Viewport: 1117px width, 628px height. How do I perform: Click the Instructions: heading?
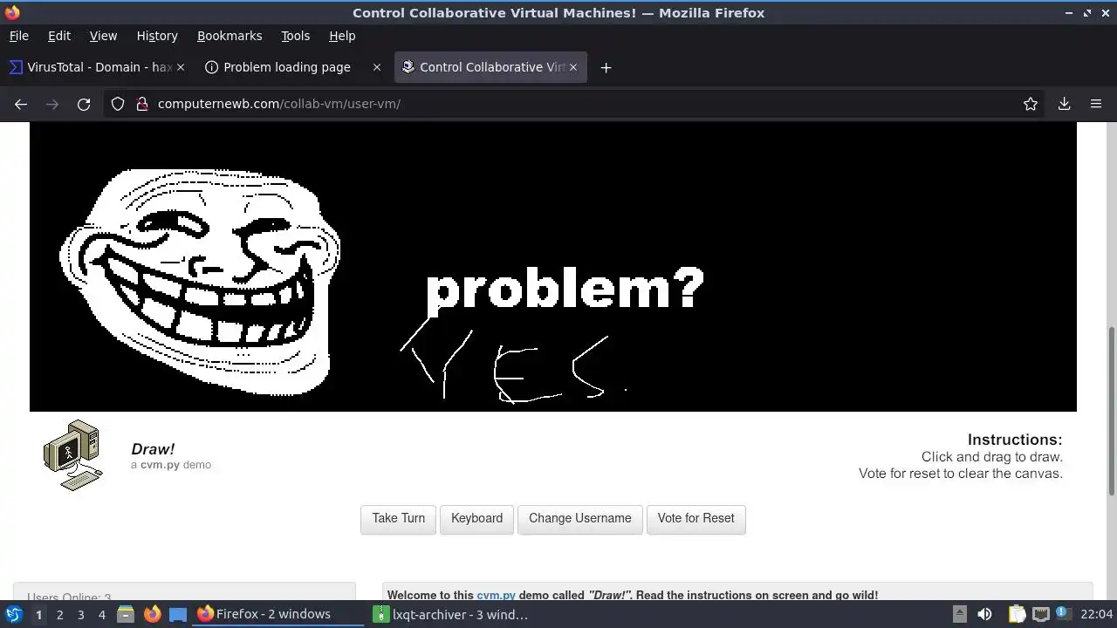click(x=1015, y=440)
